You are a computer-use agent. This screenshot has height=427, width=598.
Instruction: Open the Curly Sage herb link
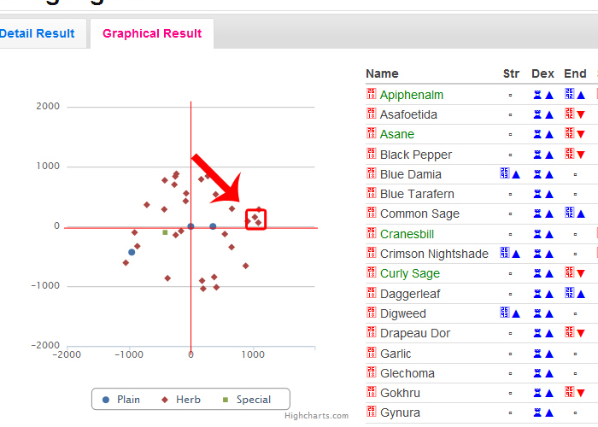point(409,273)
